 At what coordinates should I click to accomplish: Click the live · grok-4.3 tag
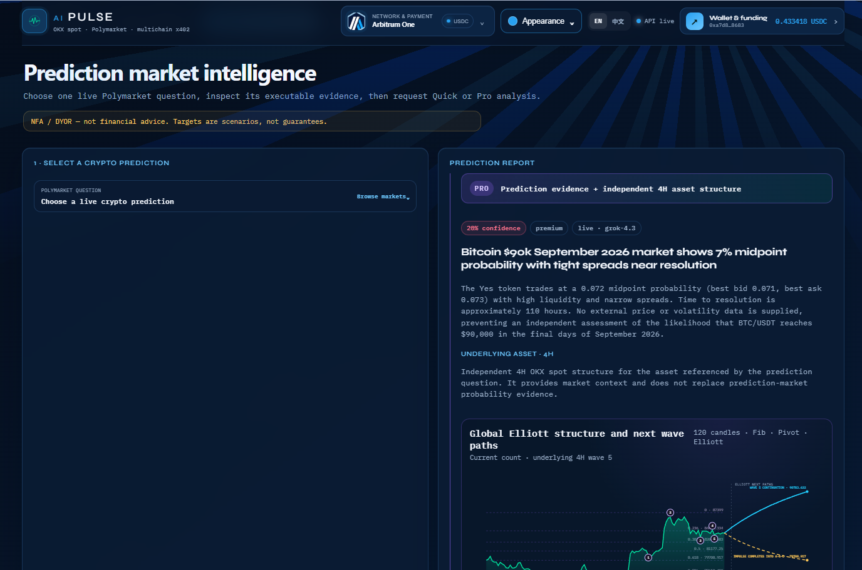606,228
